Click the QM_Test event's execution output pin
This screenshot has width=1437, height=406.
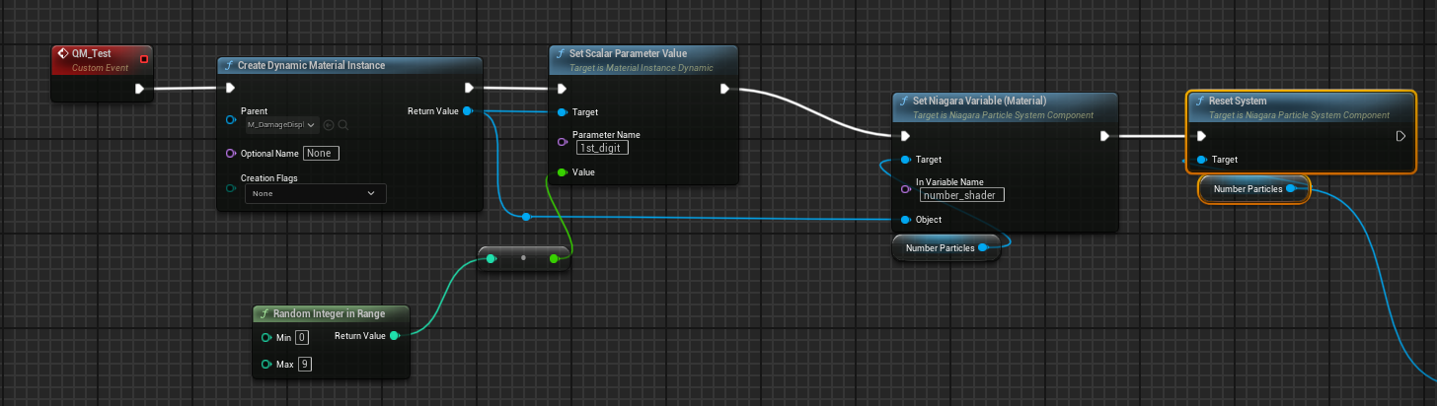click(140, 89)
